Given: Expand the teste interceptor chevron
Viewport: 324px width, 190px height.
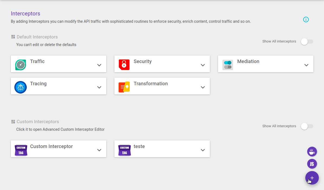Looking at the screenshot, I should [203, 150].
